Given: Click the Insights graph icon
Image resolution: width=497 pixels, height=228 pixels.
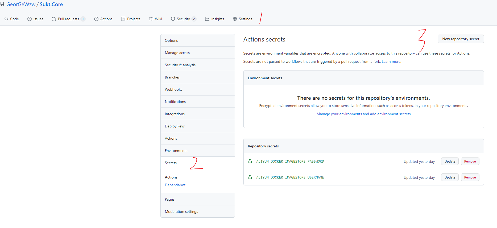Looking at the screenshot, I should click(x=207, y=19).
